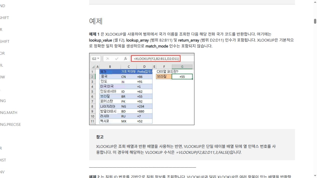
Task: Click the bold 예제 2 label at the bottom
Action: click(94, 176)
